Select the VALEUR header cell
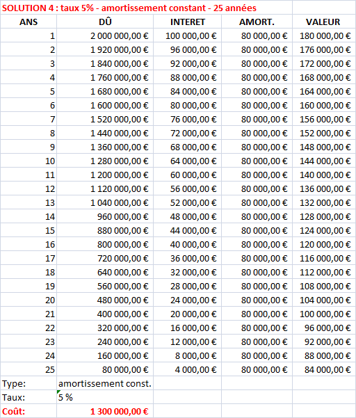 [324, 22]
